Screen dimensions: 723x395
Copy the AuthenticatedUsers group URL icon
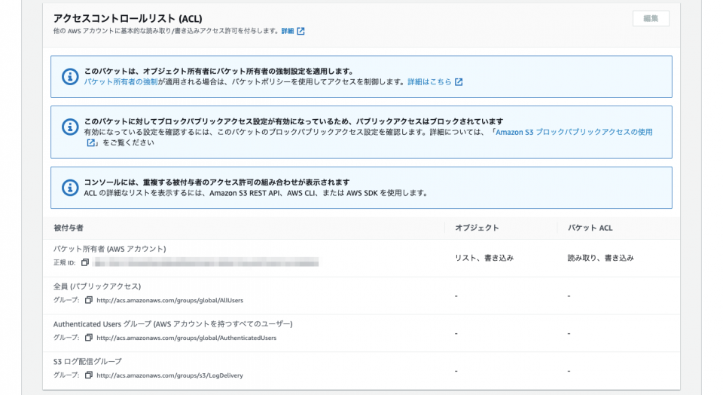pos(89,337)
